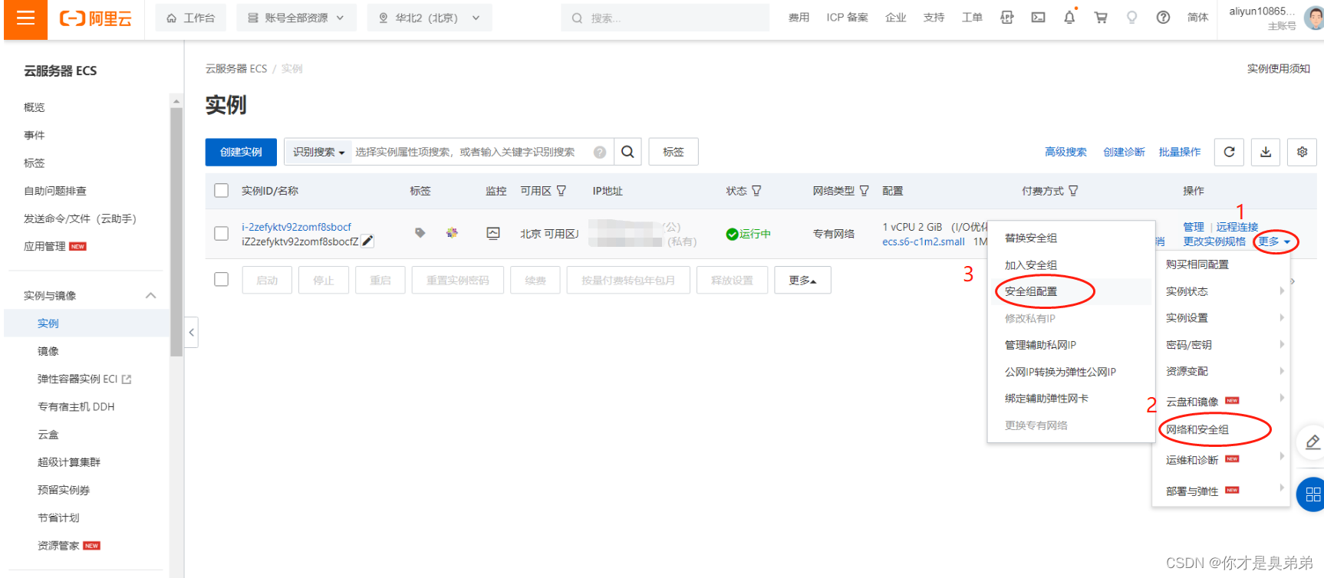1324x578 pixels.
Task: Open instance monitoring chart icon
Action: (x=493, y=233)
